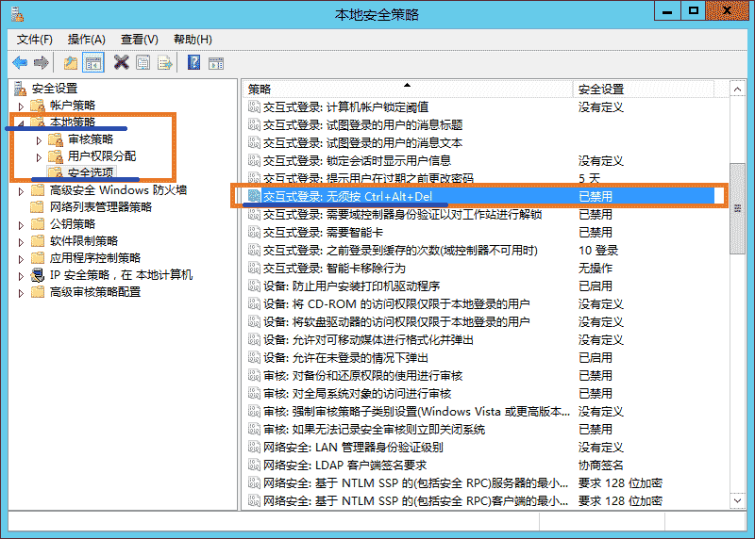This screenshot has height=539, width=755.
Task: Click the app icon in the title bar
Action: pyautogui.click(x=17, y=14)
